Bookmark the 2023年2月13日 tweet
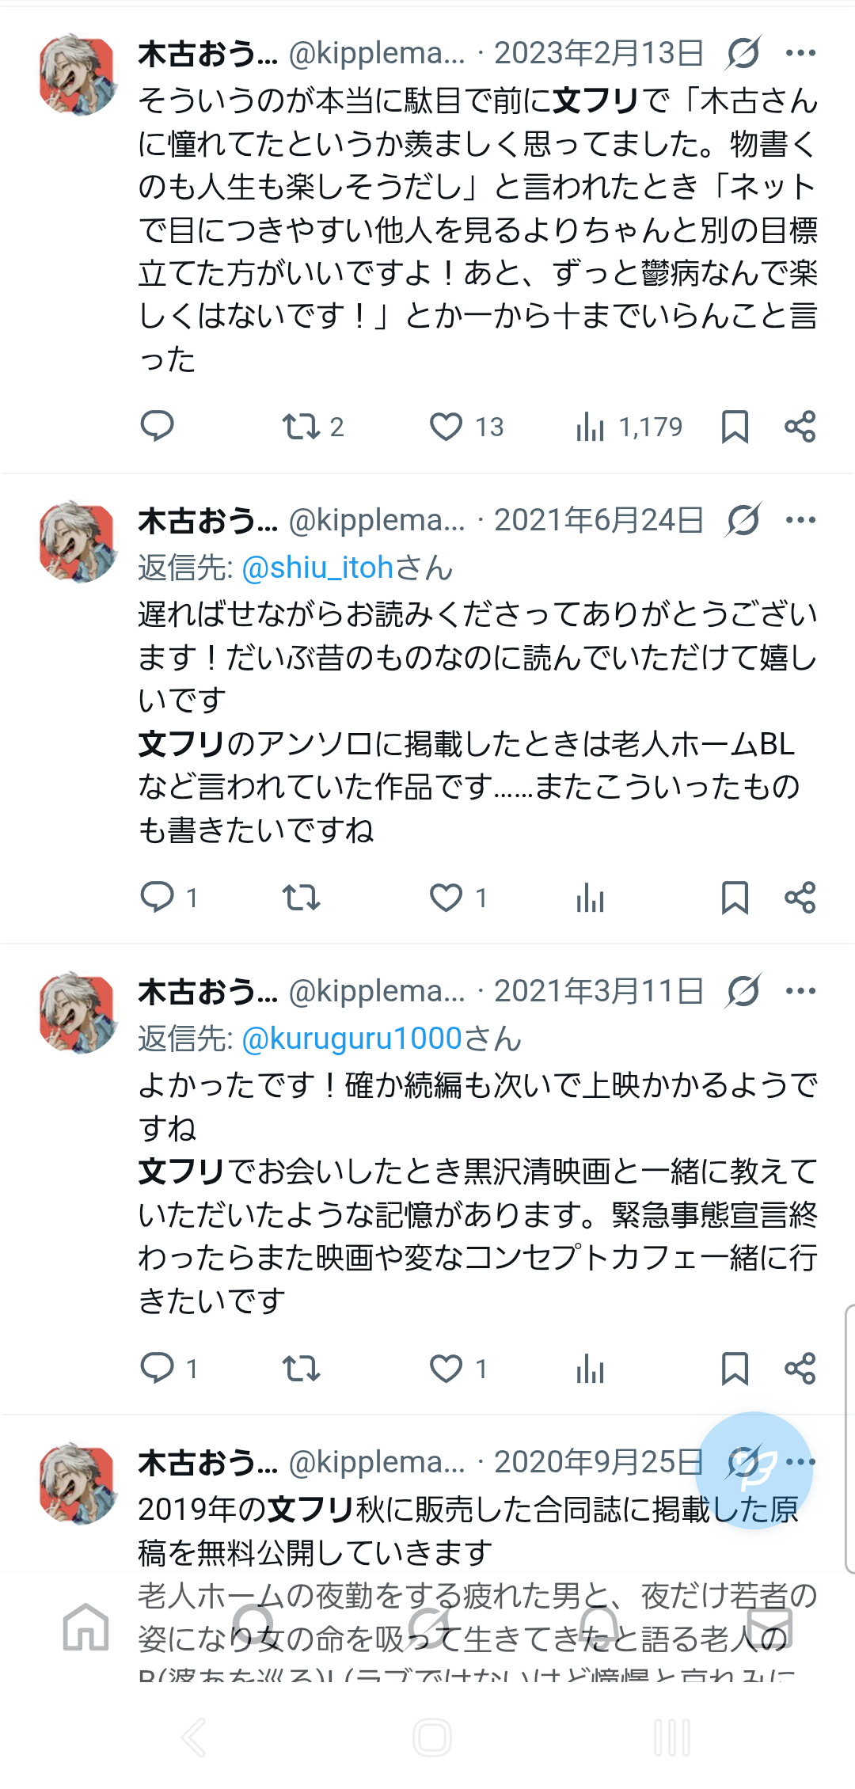 click(x=735, y=427)
